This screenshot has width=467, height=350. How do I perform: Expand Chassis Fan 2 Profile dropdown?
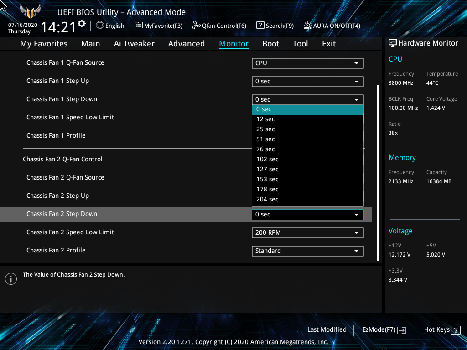tap(308, 251)
